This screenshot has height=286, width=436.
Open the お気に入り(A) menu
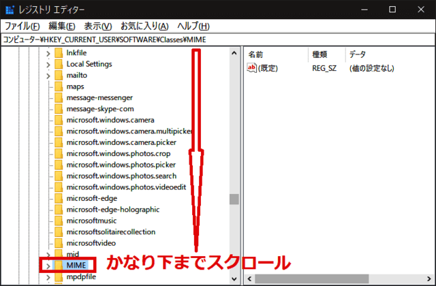click(144, 26)
